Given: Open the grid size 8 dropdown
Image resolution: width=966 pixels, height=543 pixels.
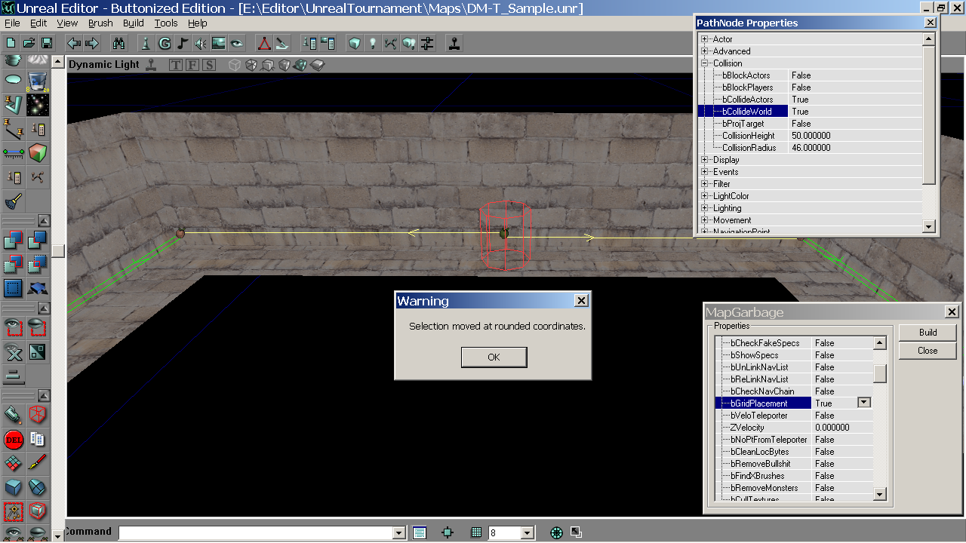Looking at the screenshot, I should pos(528,533).
